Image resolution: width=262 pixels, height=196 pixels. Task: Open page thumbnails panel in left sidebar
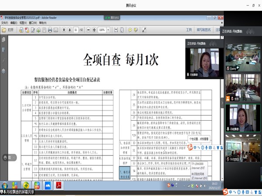click(3, 40)
